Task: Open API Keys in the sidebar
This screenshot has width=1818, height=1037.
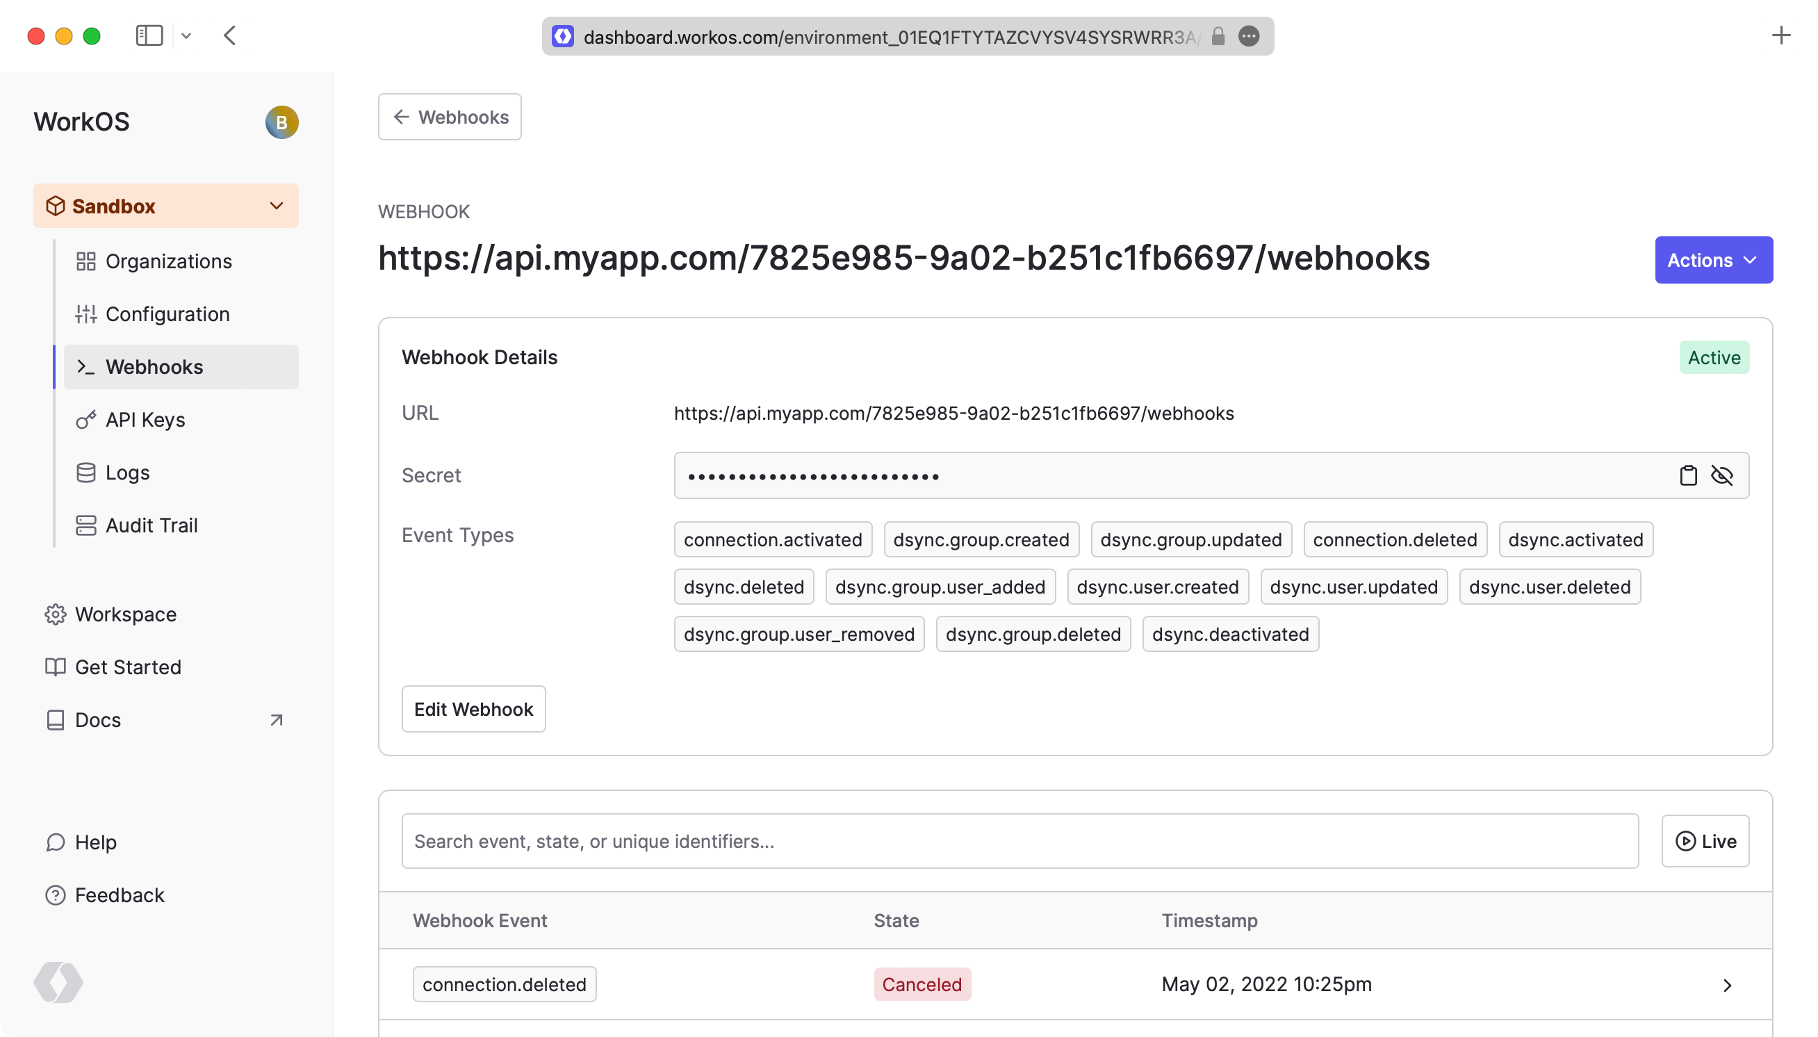Action: click(x=145, y=420)
